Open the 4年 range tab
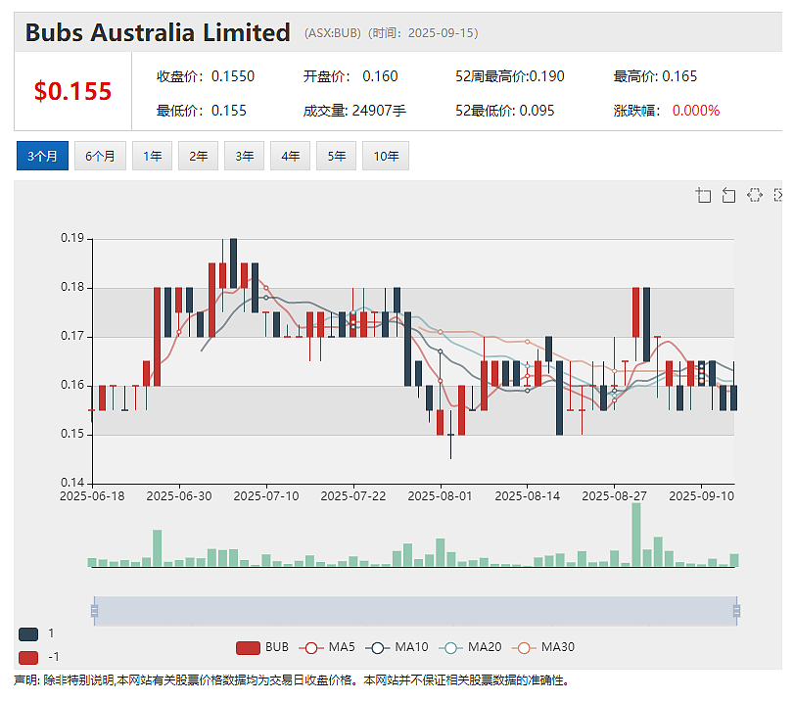Image resolution: width=794 pixels, height=702 pixels. tap(290, 156)
